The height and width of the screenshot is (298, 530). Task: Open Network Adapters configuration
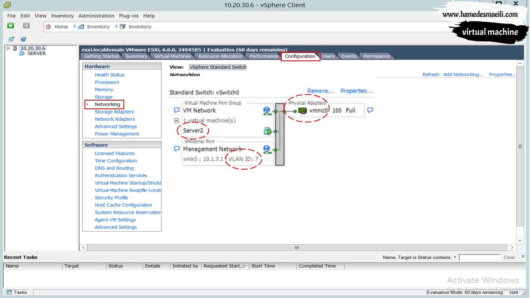115,119
